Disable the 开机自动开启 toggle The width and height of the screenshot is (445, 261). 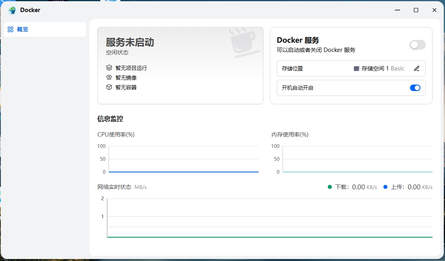415,88
